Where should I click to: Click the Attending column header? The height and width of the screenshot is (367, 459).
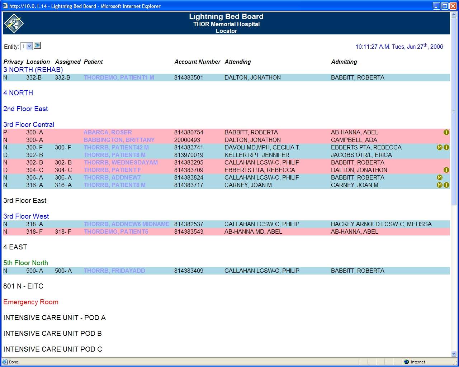point(238,62)
